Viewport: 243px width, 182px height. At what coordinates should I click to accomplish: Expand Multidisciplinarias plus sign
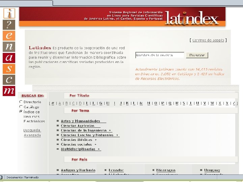pos(99,149)
